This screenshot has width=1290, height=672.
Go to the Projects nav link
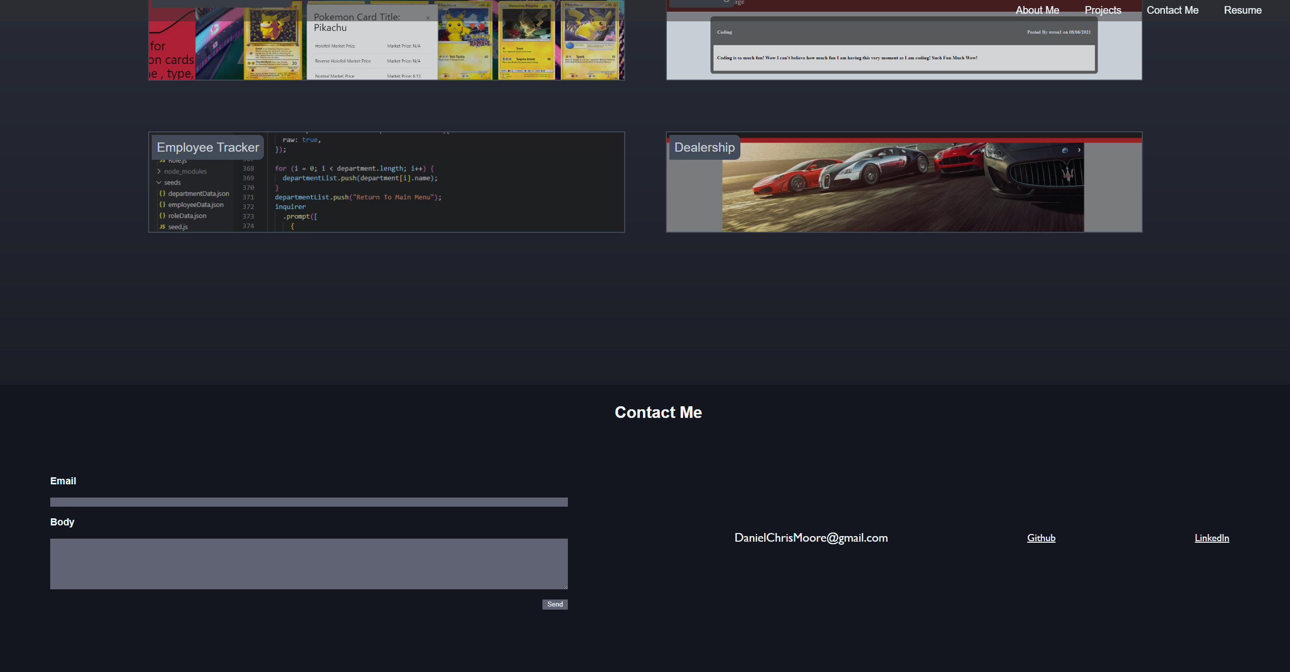(x=1103, y=10)
